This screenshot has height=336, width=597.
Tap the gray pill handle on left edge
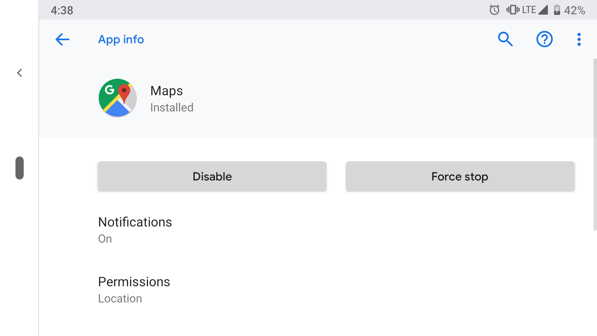20,168
